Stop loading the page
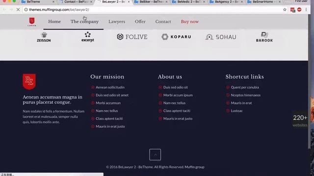 tap(18, 10)
